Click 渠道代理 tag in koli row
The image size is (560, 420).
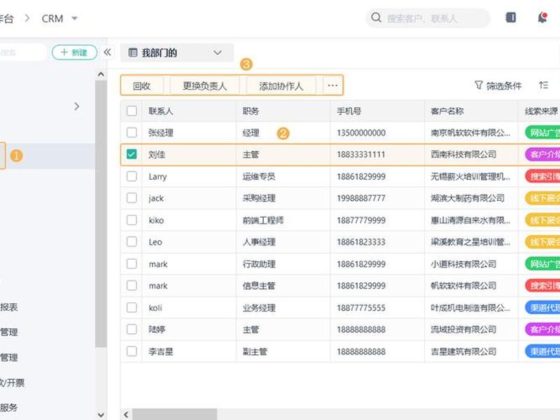[542, 307]
